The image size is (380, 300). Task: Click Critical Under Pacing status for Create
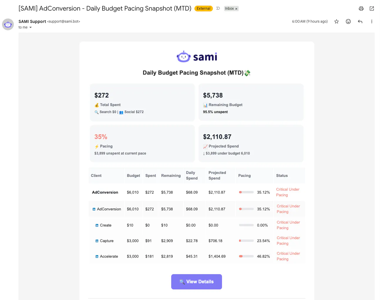[x=288, y=225]
